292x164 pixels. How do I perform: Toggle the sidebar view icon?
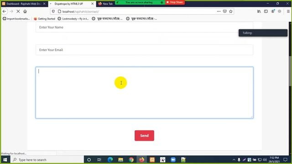(x=266, y=11)
